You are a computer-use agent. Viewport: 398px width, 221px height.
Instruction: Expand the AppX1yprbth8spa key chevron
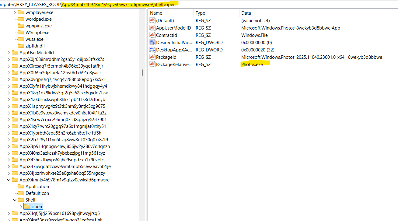pyautogui.click(x=9, y=133)
